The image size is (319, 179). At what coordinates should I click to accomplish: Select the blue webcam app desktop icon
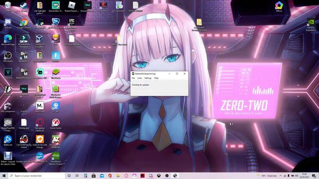coord(55,107)
